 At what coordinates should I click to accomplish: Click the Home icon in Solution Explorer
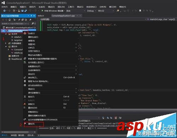(10, 20)
